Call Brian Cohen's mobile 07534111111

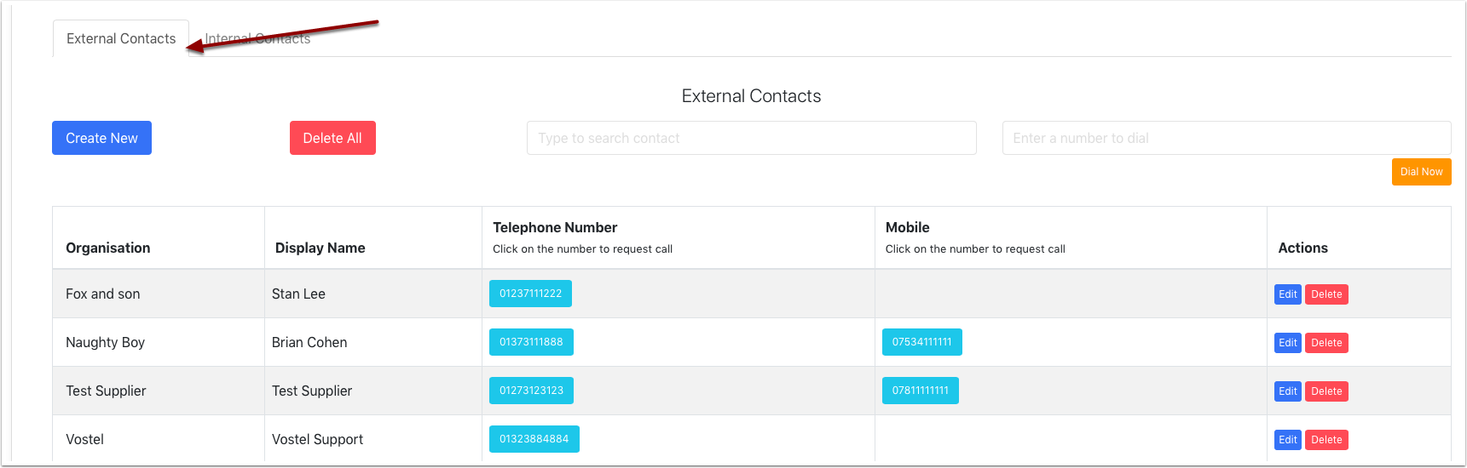(921, 342)
